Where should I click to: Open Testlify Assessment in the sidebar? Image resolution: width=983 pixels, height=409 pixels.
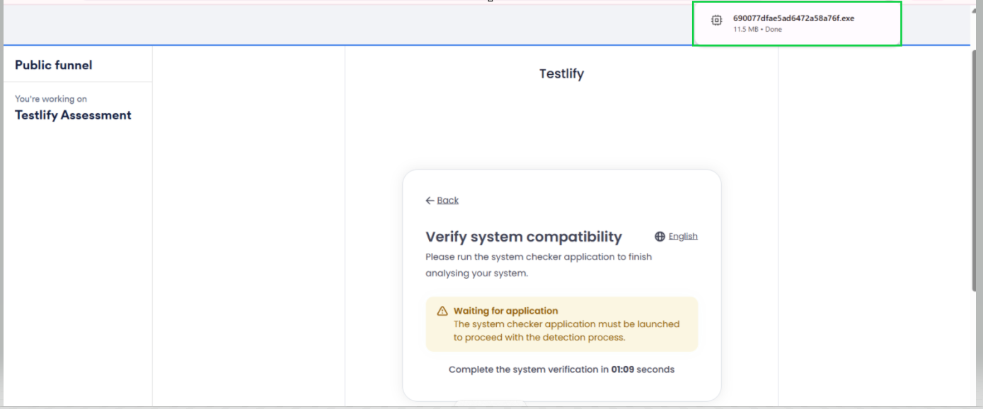coord(73,115)
